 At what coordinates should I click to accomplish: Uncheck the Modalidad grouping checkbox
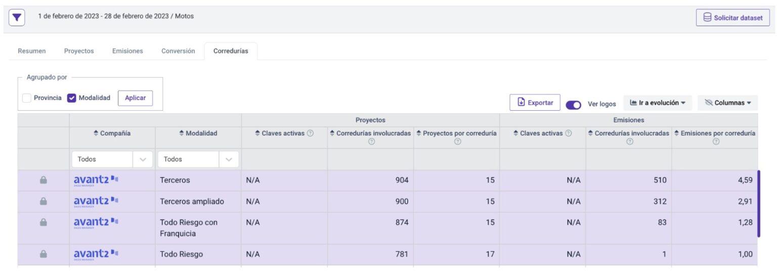tap(72, 98)
